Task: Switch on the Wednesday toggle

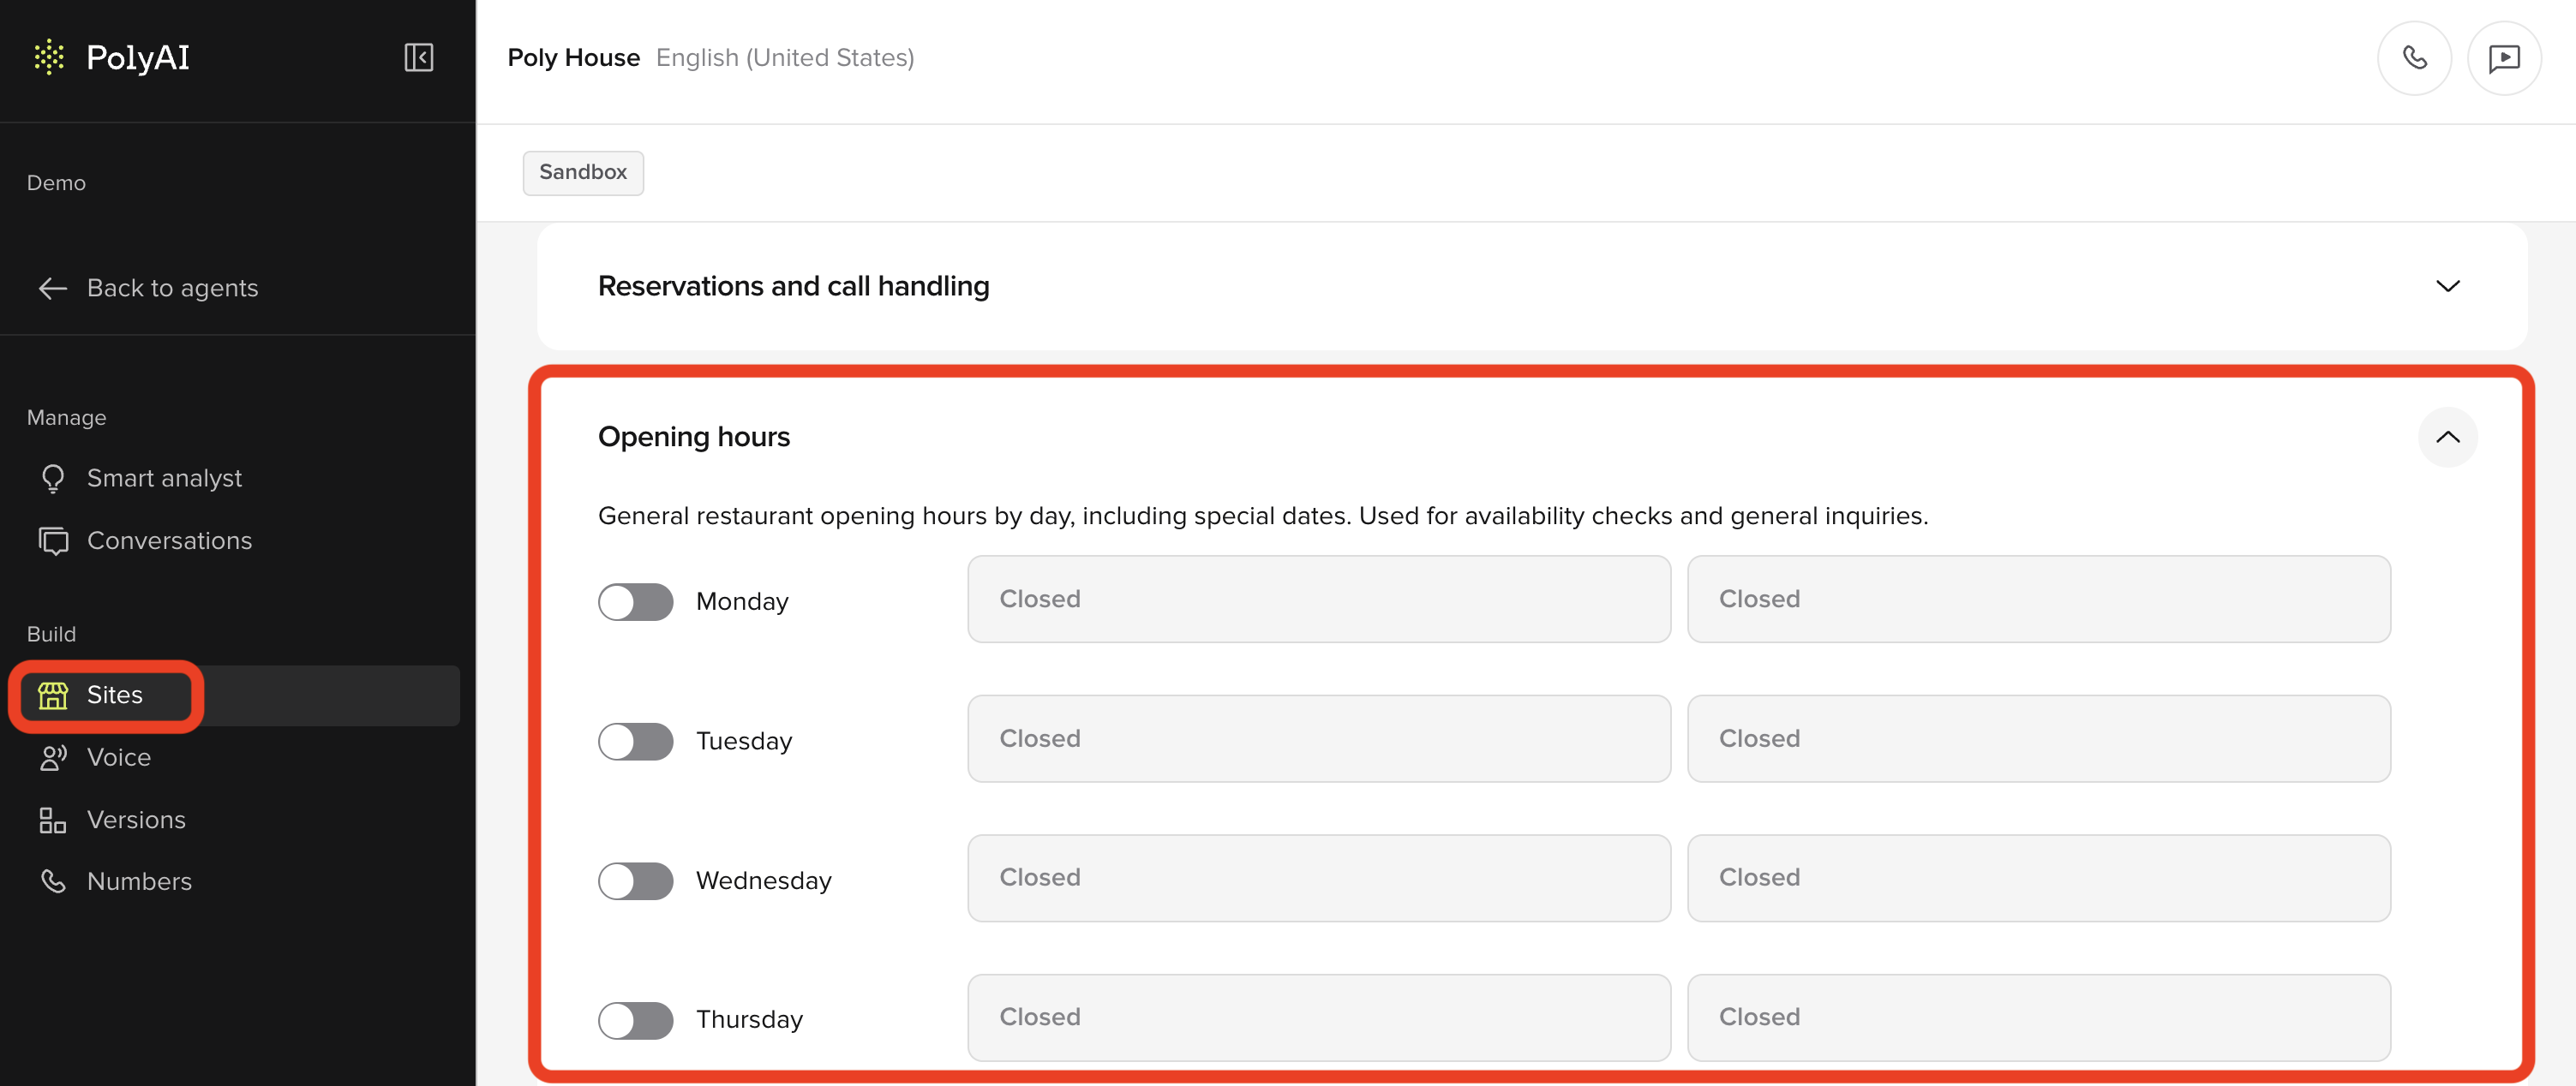Action: pos(636,881)
